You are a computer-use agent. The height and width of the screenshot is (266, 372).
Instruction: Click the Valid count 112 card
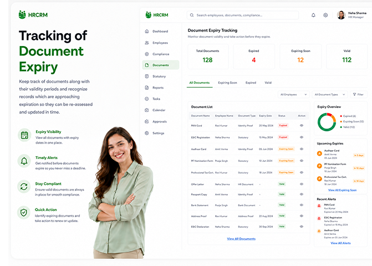347,57
